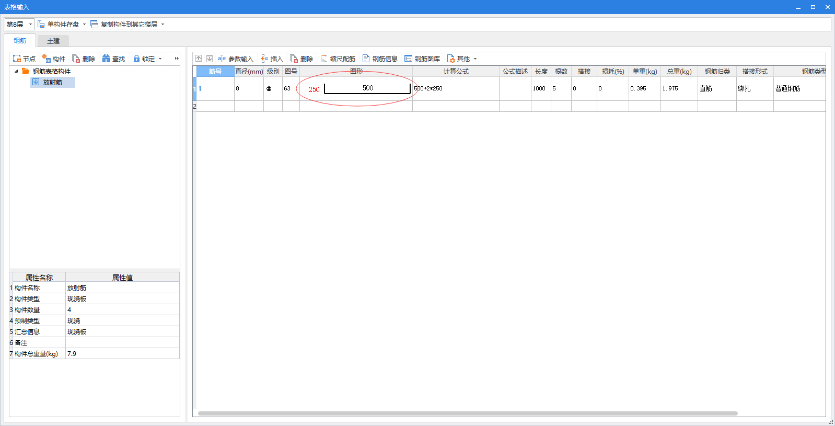Select the 构件类型 value 现浇板
Image resolution: width=835 pixels, height=426 pixels.
click(122, 299)
